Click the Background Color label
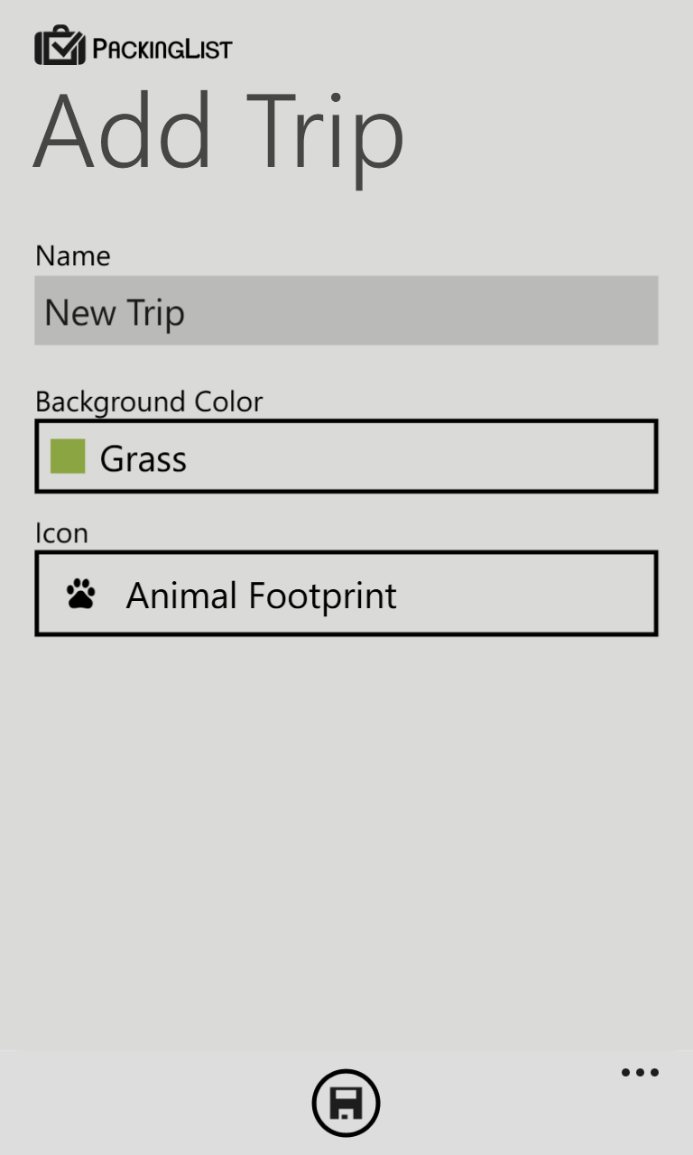Screen dimensions: 693x1155 point(149,401)
